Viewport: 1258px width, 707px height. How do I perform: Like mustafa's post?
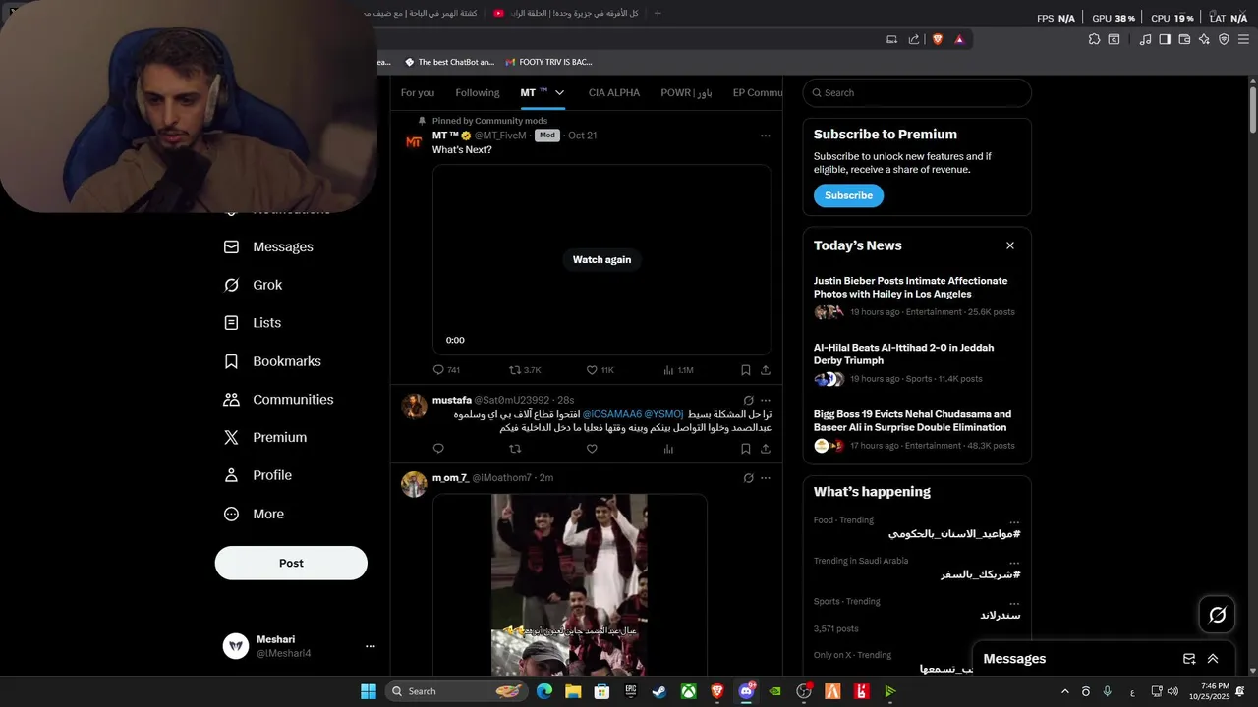(x=592, y=449)
